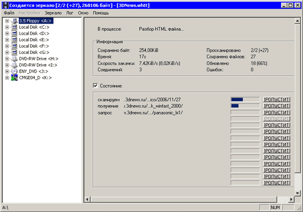Click the Обновлено value 18 (66%)

(x=259, y=63)
